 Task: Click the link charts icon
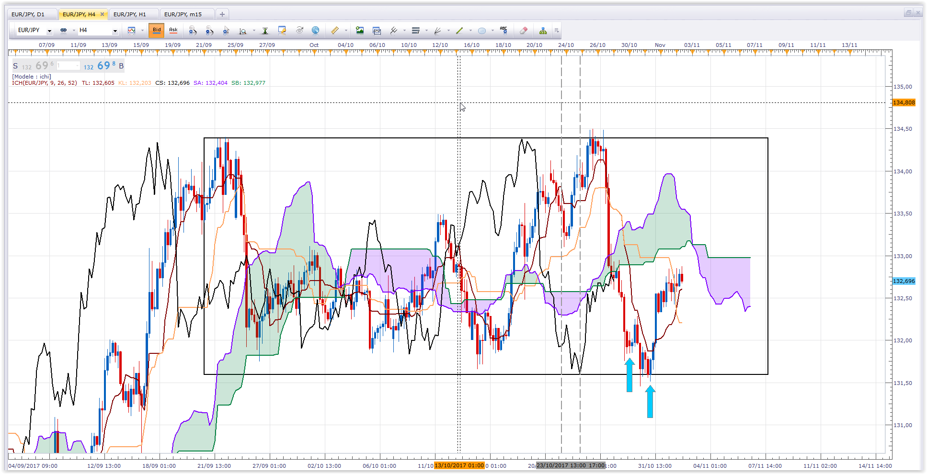[x=63, y=30]
